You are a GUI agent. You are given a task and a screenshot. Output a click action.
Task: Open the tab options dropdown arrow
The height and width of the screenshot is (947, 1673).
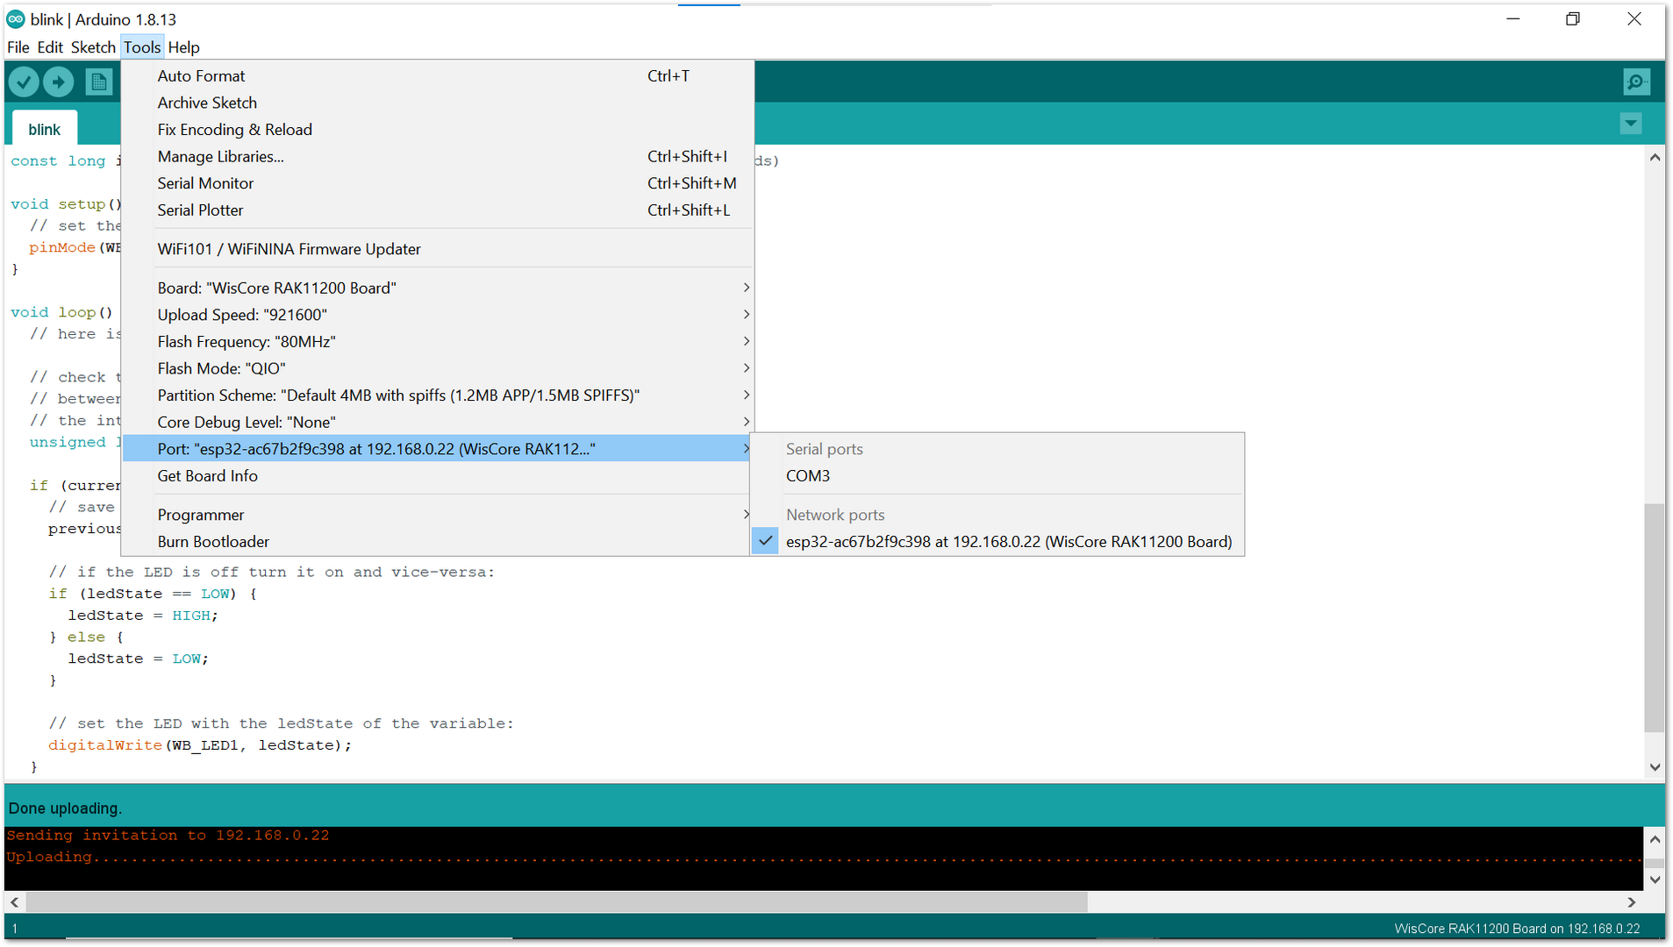click(x=1631, y=124)
